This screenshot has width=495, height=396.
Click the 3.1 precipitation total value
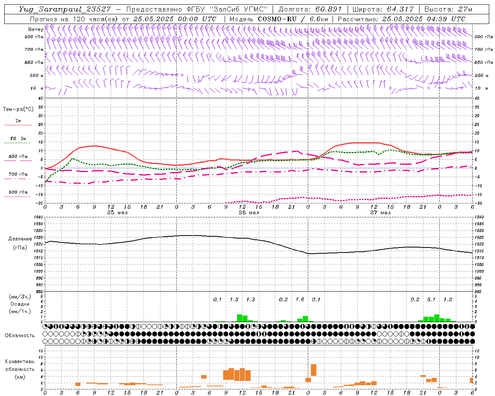click(431, 300)
